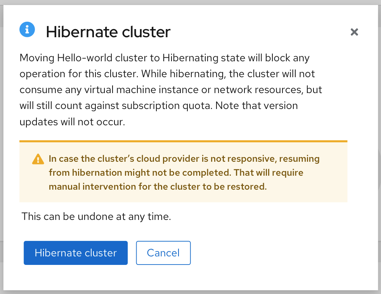Screen dimensions: 381x294
Task: Click the yellow warning triangle icon
Action: coord(38,159)
